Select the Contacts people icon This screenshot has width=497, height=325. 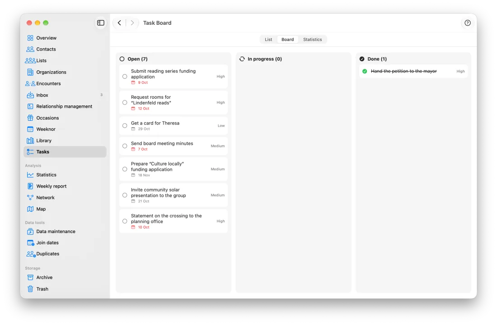(x=30, y=49)
